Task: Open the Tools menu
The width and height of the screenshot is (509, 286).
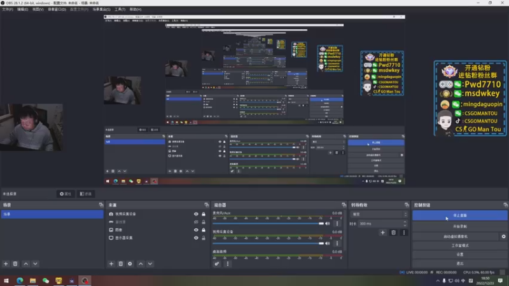Action: 120,10
